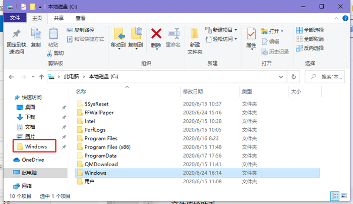Click the ribbon Open (打开) button

[272, 31]
